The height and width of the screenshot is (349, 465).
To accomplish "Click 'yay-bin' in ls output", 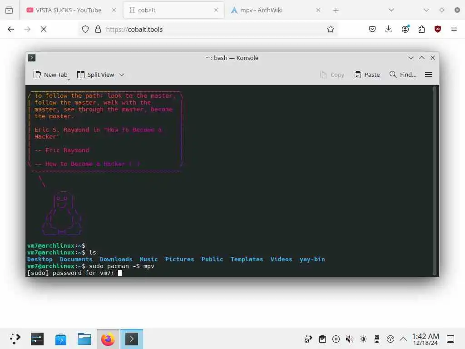I will click(x=312, y=259).
